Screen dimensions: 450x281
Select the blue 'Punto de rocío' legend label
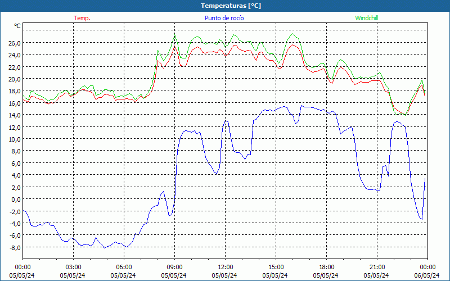224,18
